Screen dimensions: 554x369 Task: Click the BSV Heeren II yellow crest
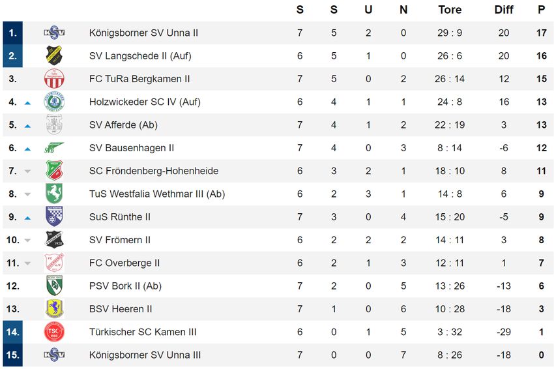click(x=54, y=309)
